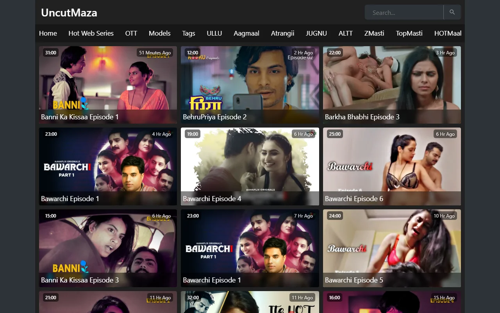This screenshot has width=500, height=313.
Task: Open the Hot Web Series section
Action: point(91,33)
